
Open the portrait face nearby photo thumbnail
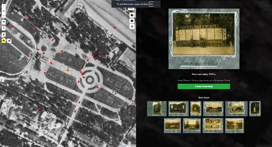157,108
